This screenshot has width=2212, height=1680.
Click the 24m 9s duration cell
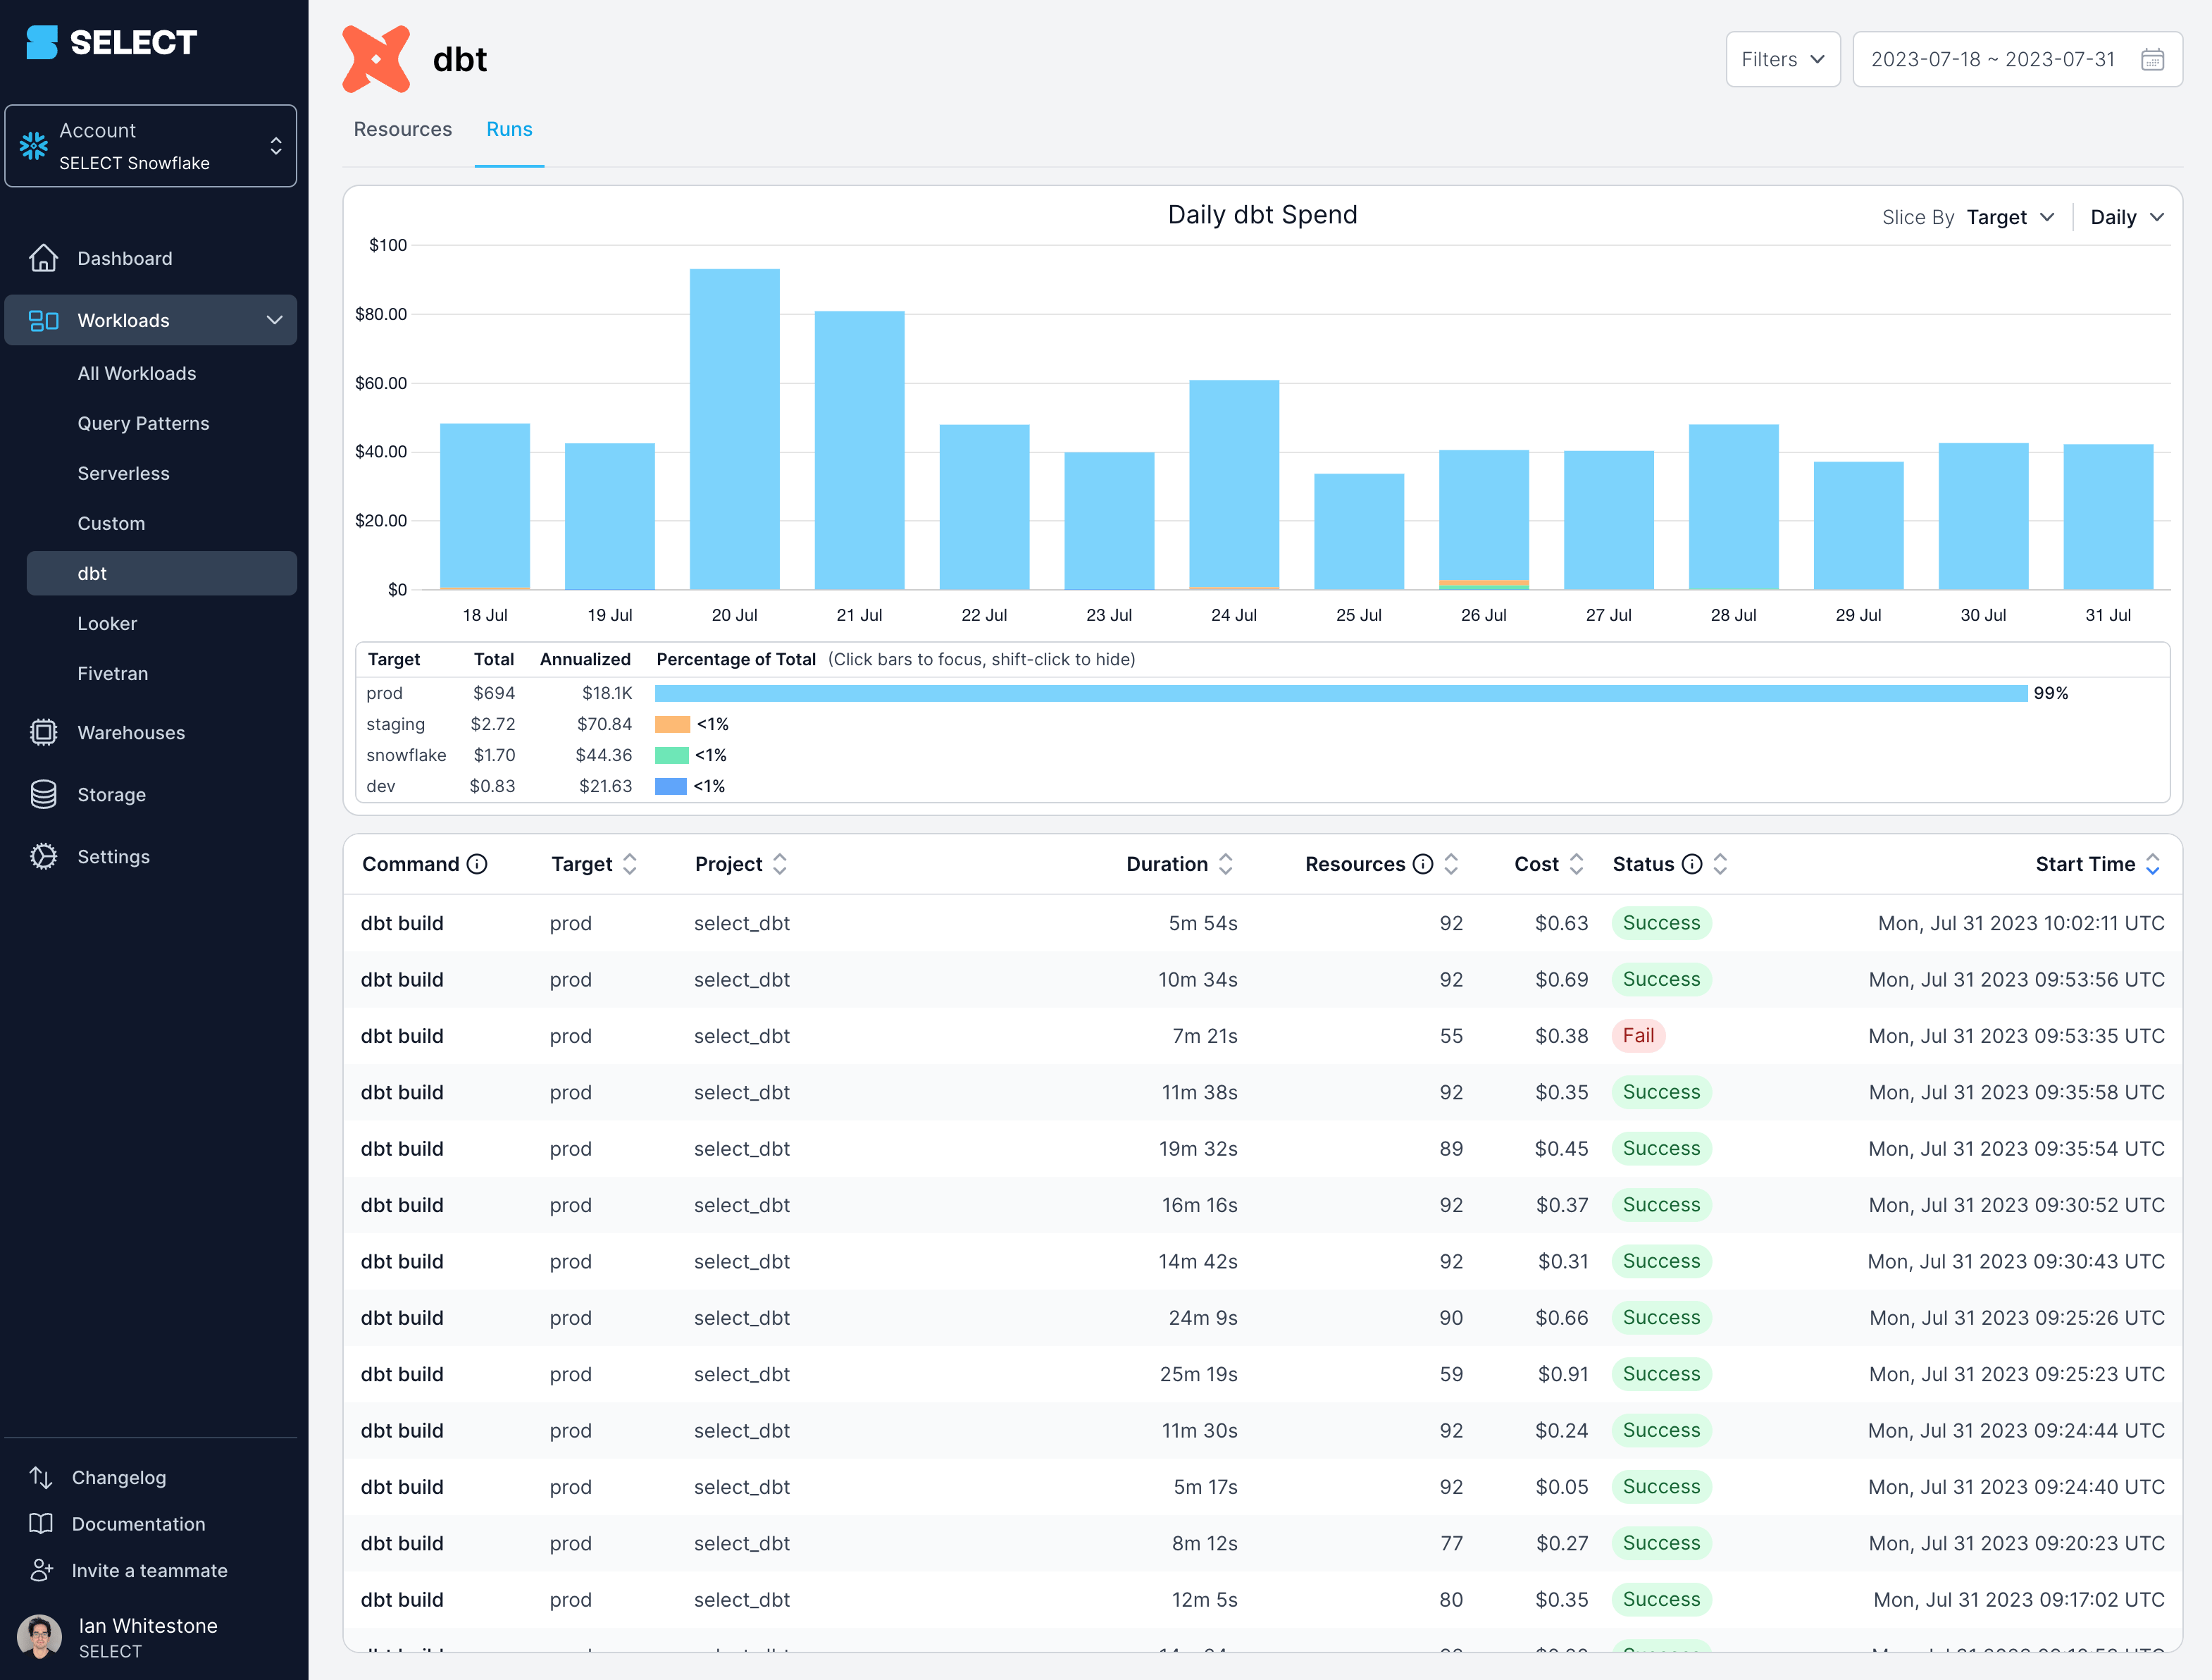click(1203, 1318)
